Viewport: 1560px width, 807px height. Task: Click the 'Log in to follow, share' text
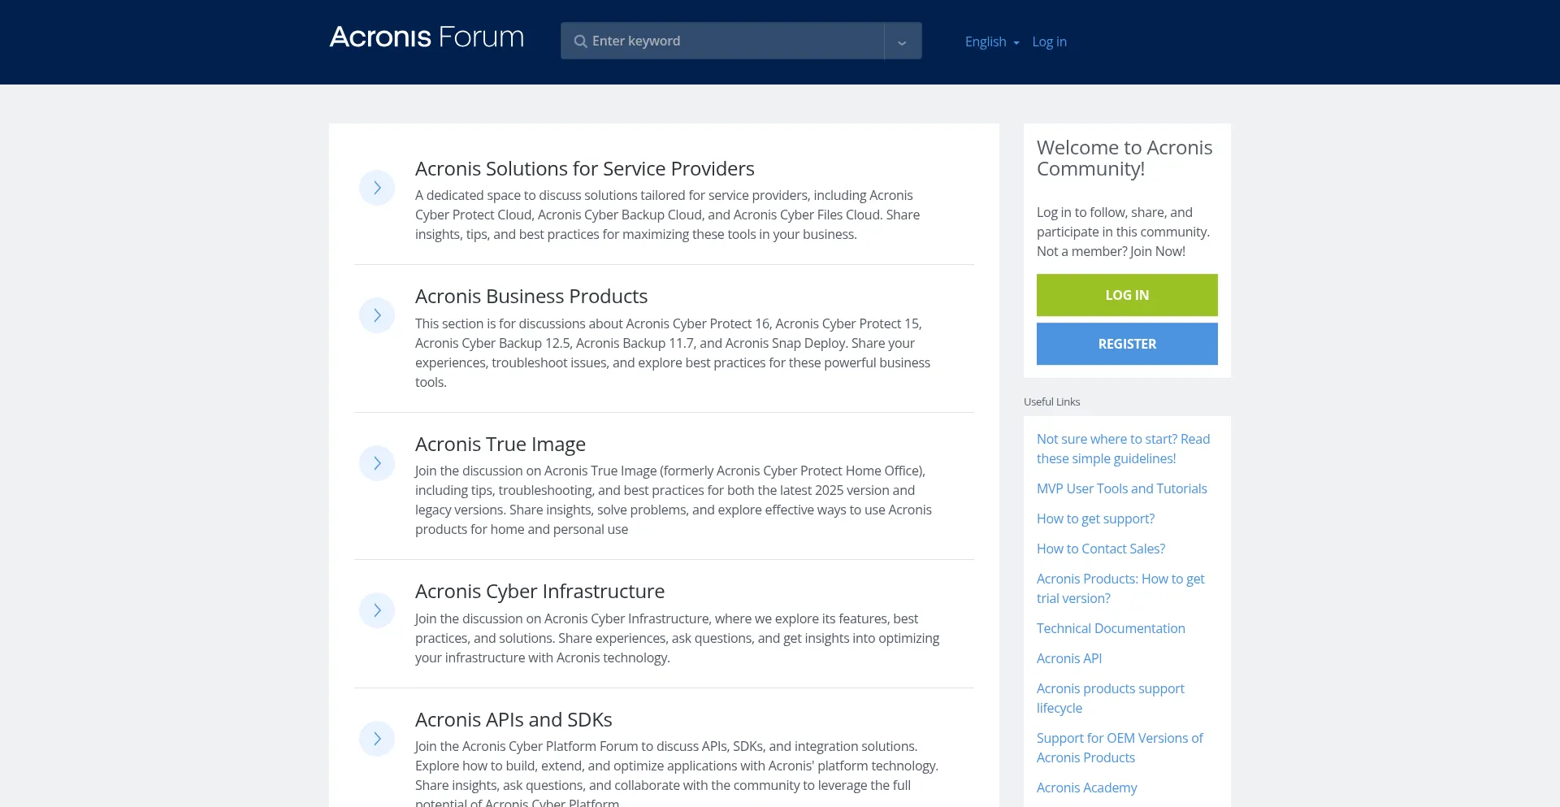click(1123, 232)
